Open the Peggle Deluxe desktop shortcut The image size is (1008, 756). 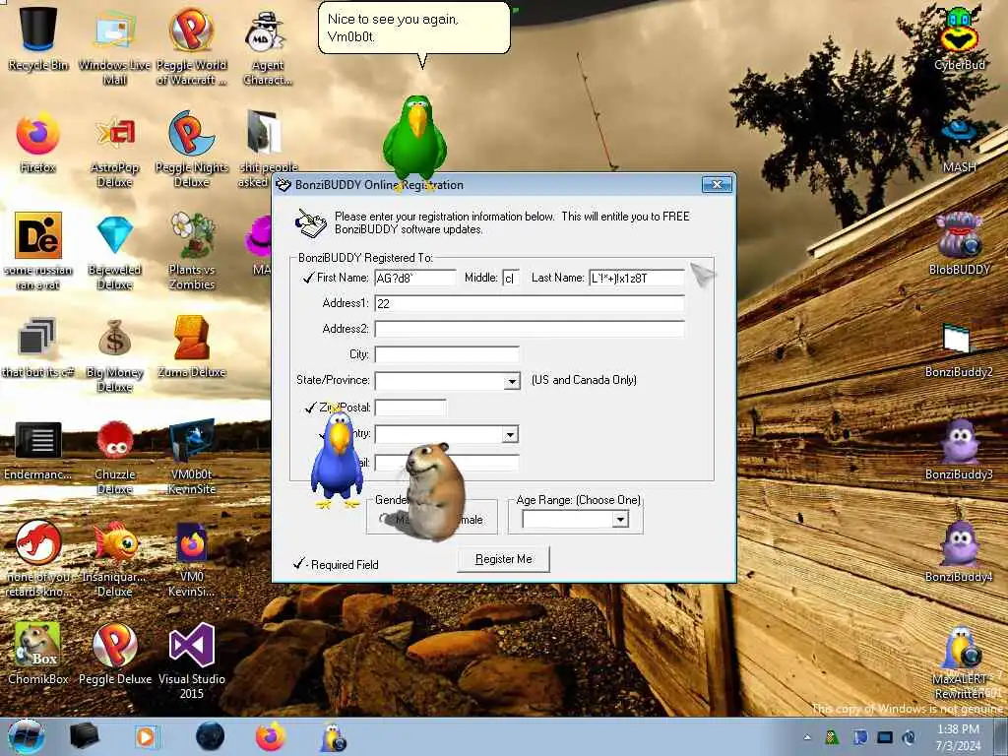click(114, 653)
